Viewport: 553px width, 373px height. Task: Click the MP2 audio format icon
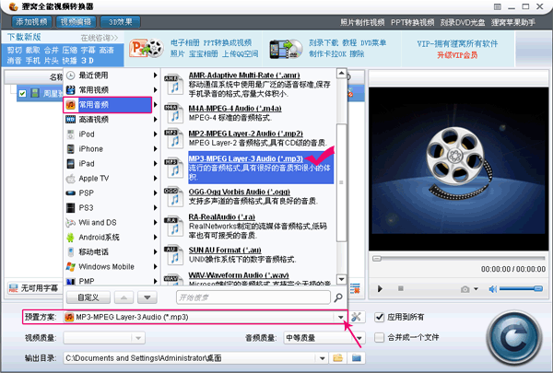click(173, 138)
